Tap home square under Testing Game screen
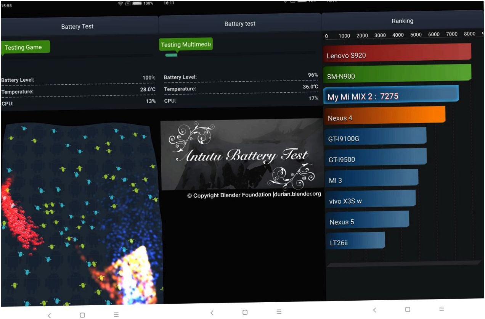This screenshot has width=485, height=319. point(82,315)
